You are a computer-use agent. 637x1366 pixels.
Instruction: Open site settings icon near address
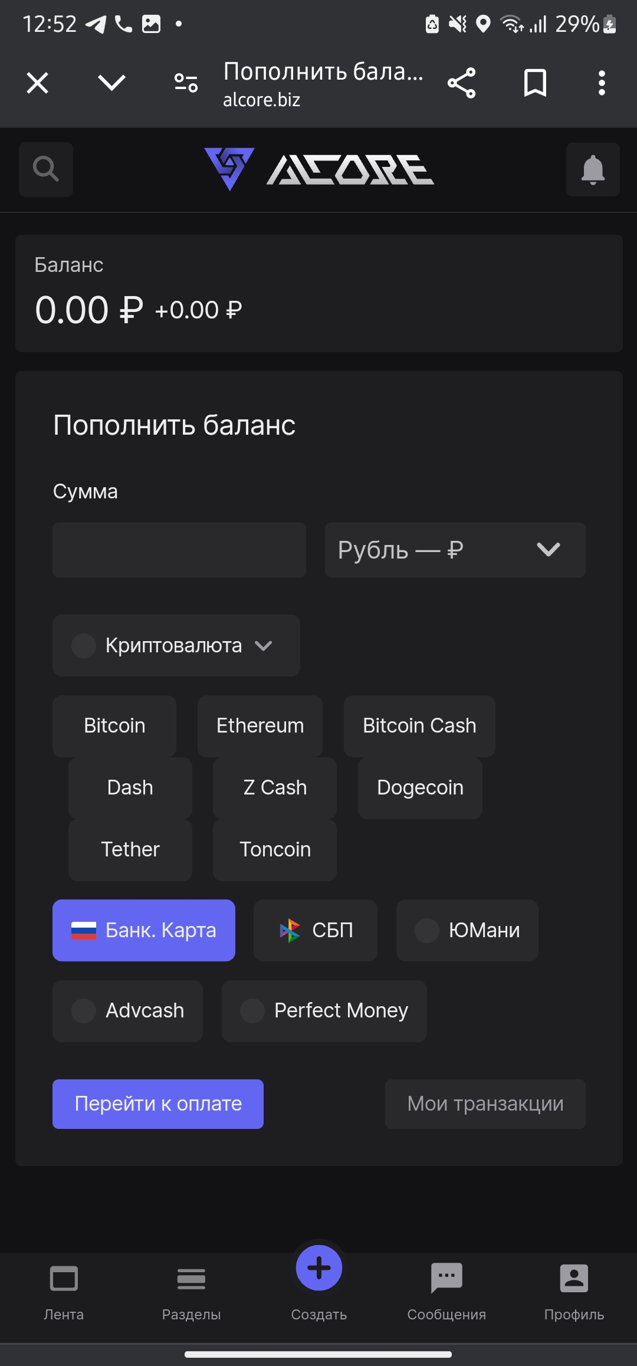pyautogui.click(x=186, y=83)
